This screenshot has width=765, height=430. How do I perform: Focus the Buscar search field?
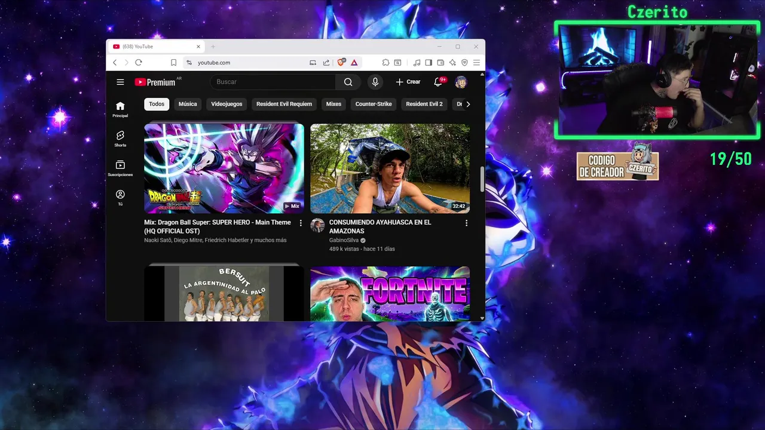(x=273, y=82)
